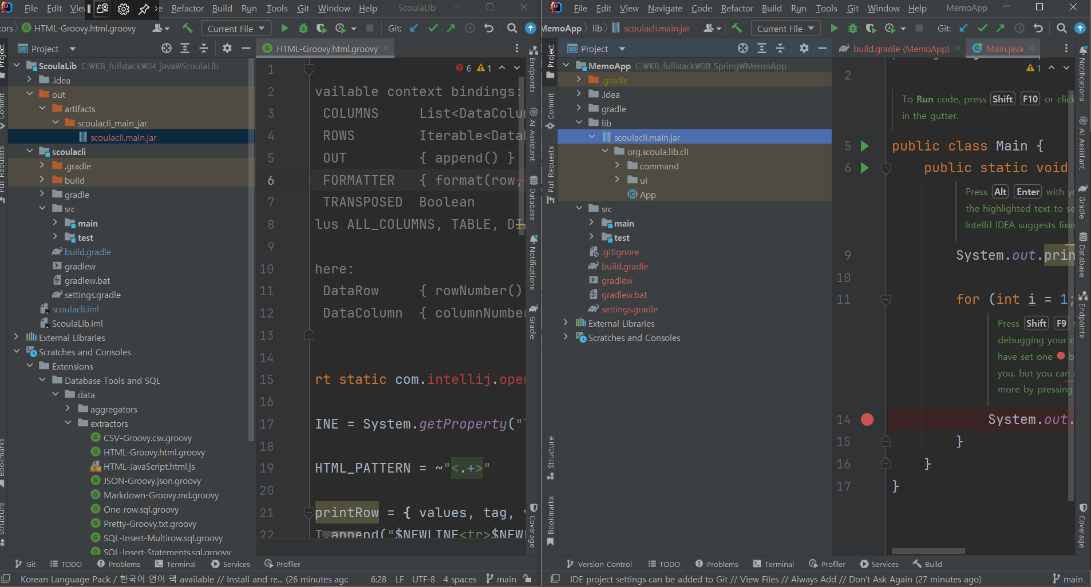This screenshot has width=1091, height=587.
Task: Click the run gutter arrow beside public class Main
Action: click(x=865, y=146)
